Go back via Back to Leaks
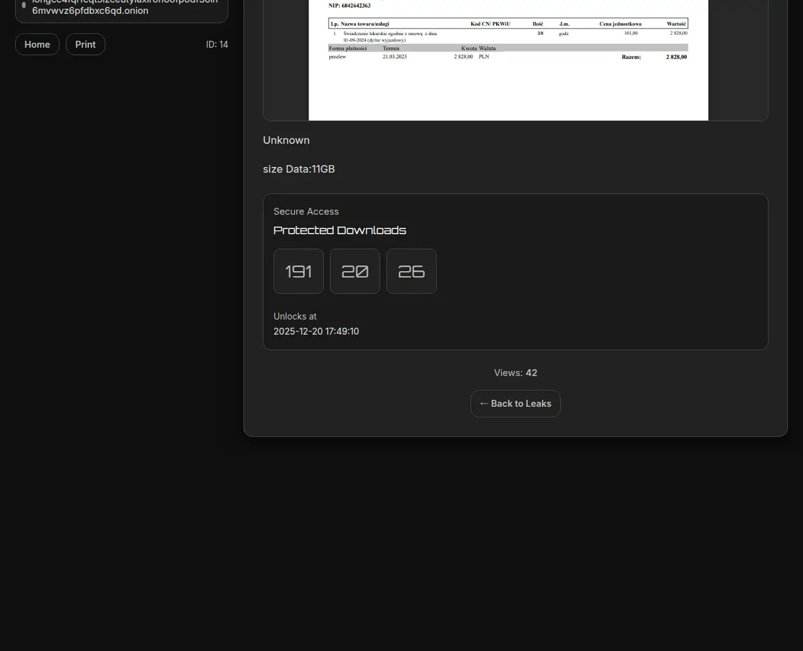Viewport: 803px width, 651px height. pyautogui.click(x=515, y=404)
